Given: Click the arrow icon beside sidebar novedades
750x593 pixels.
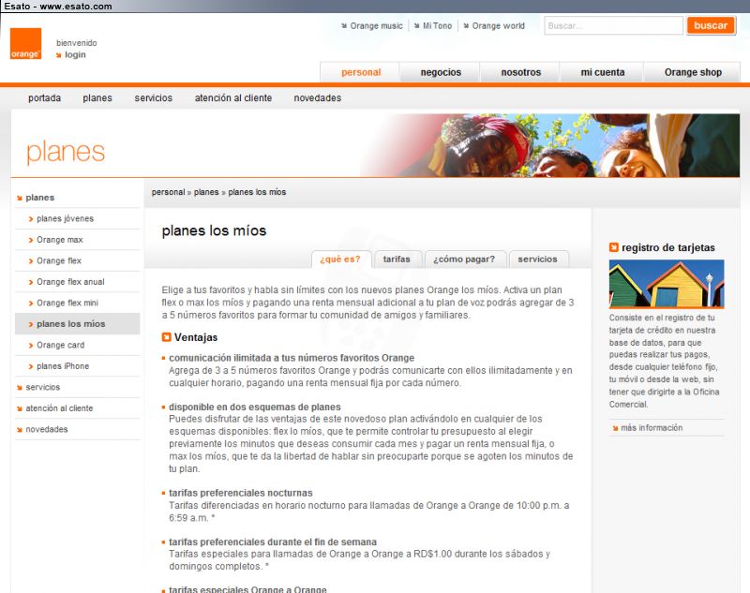Looking at the screenshot, I should [20, 430].
